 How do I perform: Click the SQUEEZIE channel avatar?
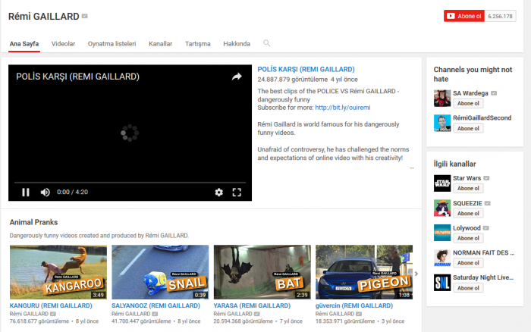[x=442, y=208]
